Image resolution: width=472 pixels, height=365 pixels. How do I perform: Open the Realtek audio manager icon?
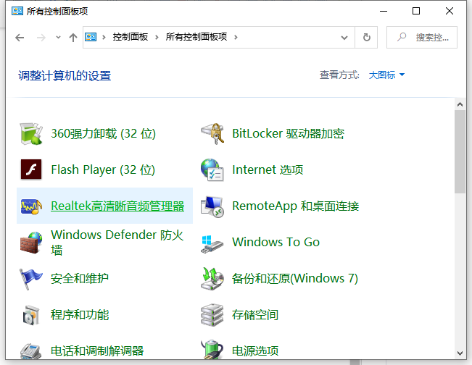pyautogui.click(x=31, y=206)
